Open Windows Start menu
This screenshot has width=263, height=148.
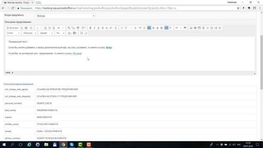pos(4,144)
